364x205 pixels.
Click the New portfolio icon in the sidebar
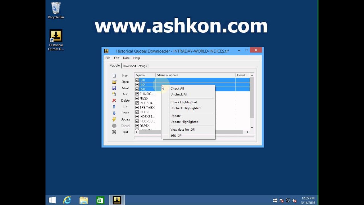coord(114,76)
